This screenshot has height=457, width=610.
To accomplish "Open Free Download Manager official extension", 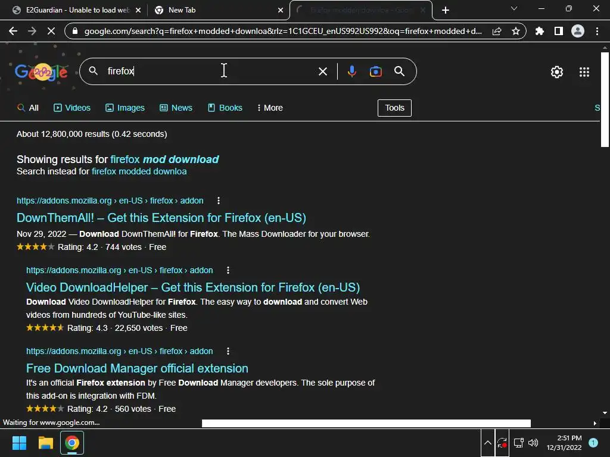I will click(137, 368).
